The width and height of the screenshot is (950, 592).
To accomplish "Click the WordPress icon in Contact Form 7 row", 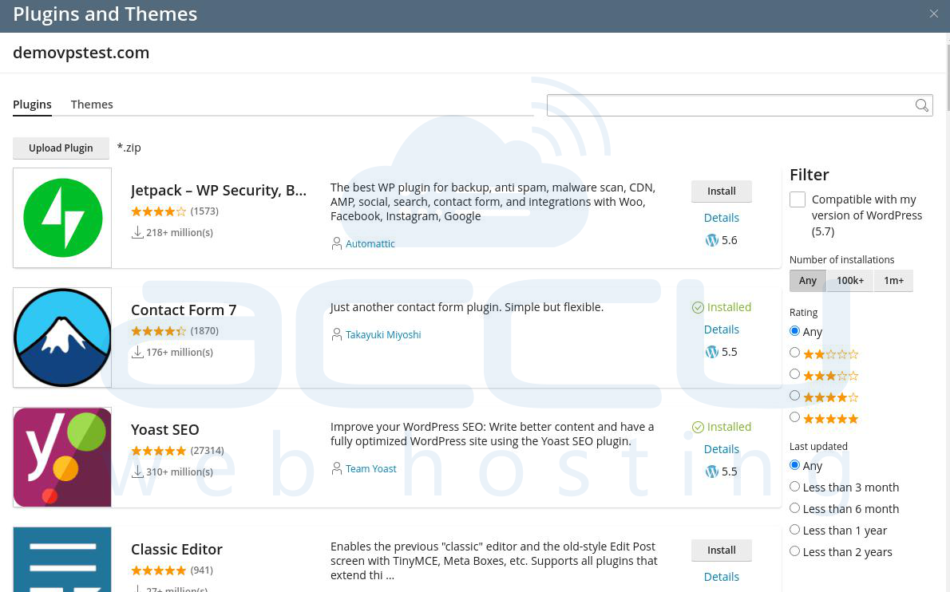I will pos(712,352).
